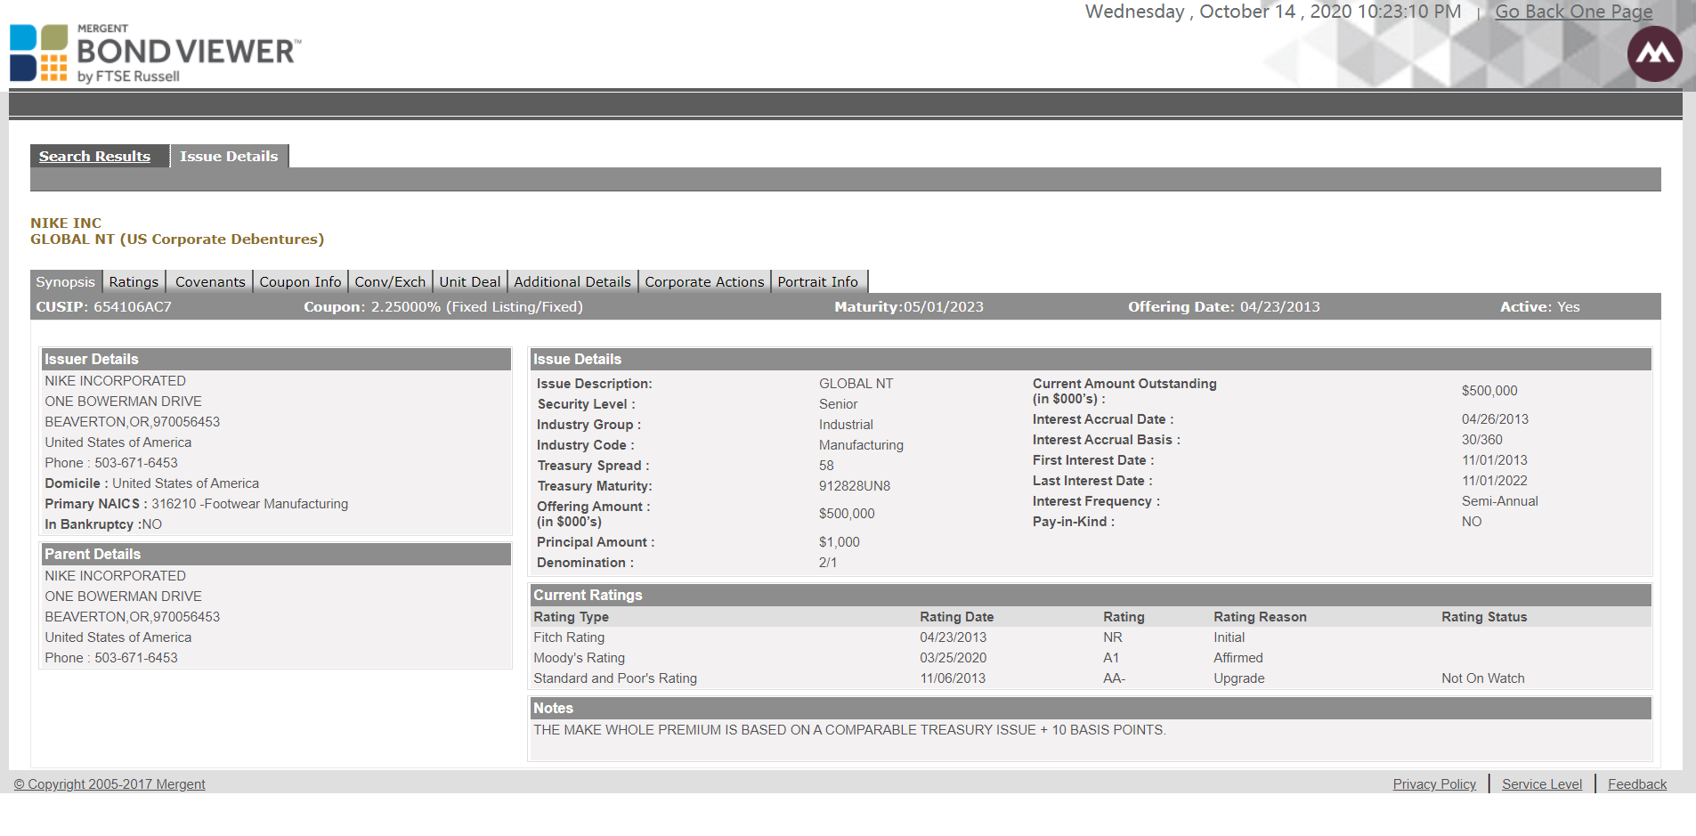Screen dimensions: 1696x836
Task: Click the Issue Description value GLOBAL NT
Action: point(856,384)
